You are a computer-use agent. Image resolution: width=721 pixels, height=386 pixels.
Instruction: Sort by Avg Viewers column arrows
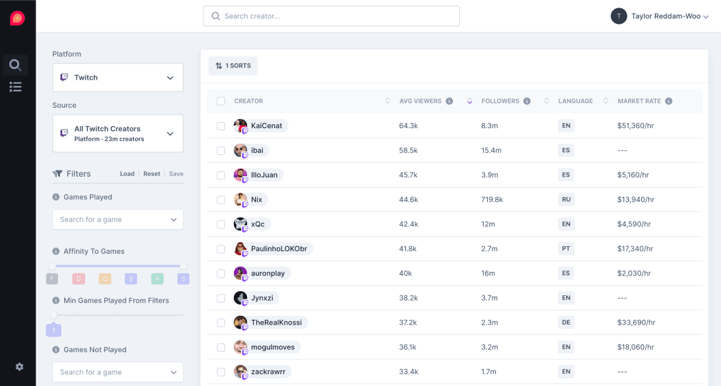pos(469,101)
